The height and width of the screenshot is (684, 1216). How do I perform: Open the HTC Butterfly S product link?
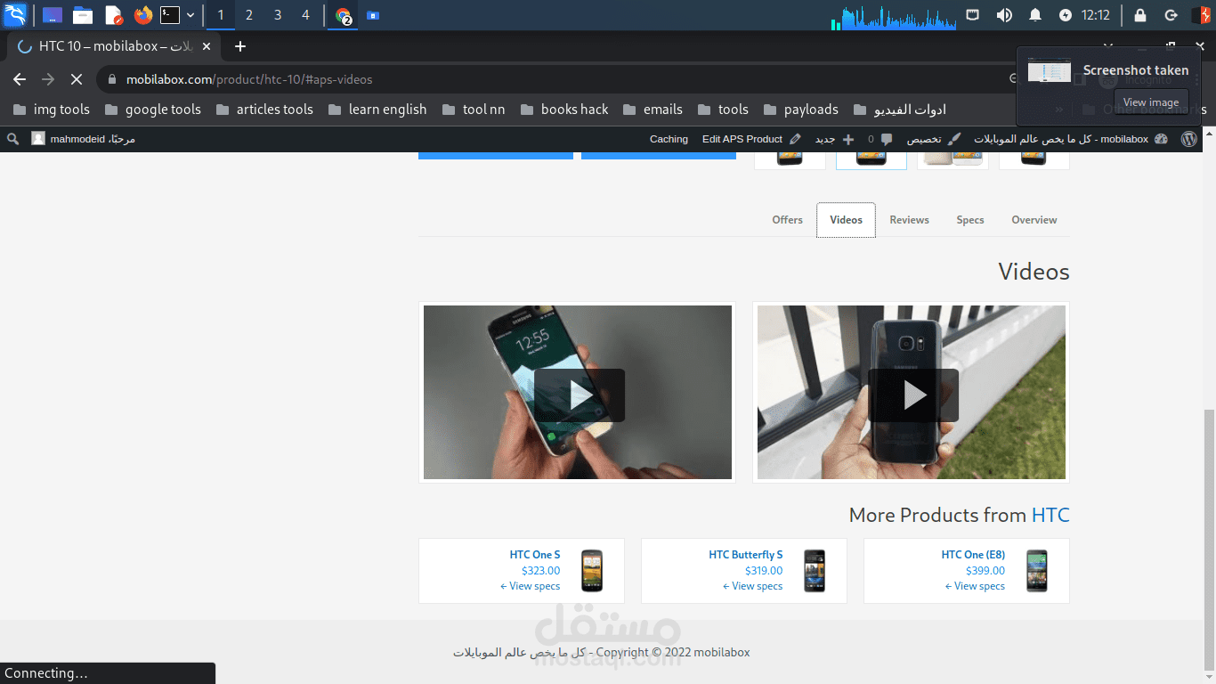click(x=746, y=555)
